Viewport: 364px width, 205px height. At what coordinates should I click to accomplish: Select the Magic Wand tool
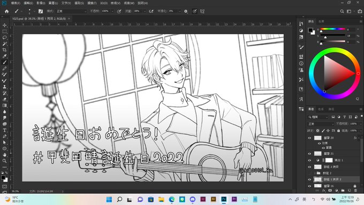pyautogui.click(x=4, y=44)
